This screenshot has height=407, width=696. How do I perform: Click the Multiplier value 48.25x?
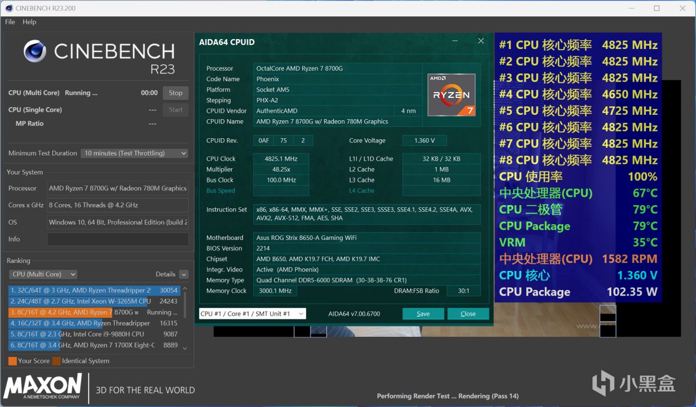coord(281,169)
